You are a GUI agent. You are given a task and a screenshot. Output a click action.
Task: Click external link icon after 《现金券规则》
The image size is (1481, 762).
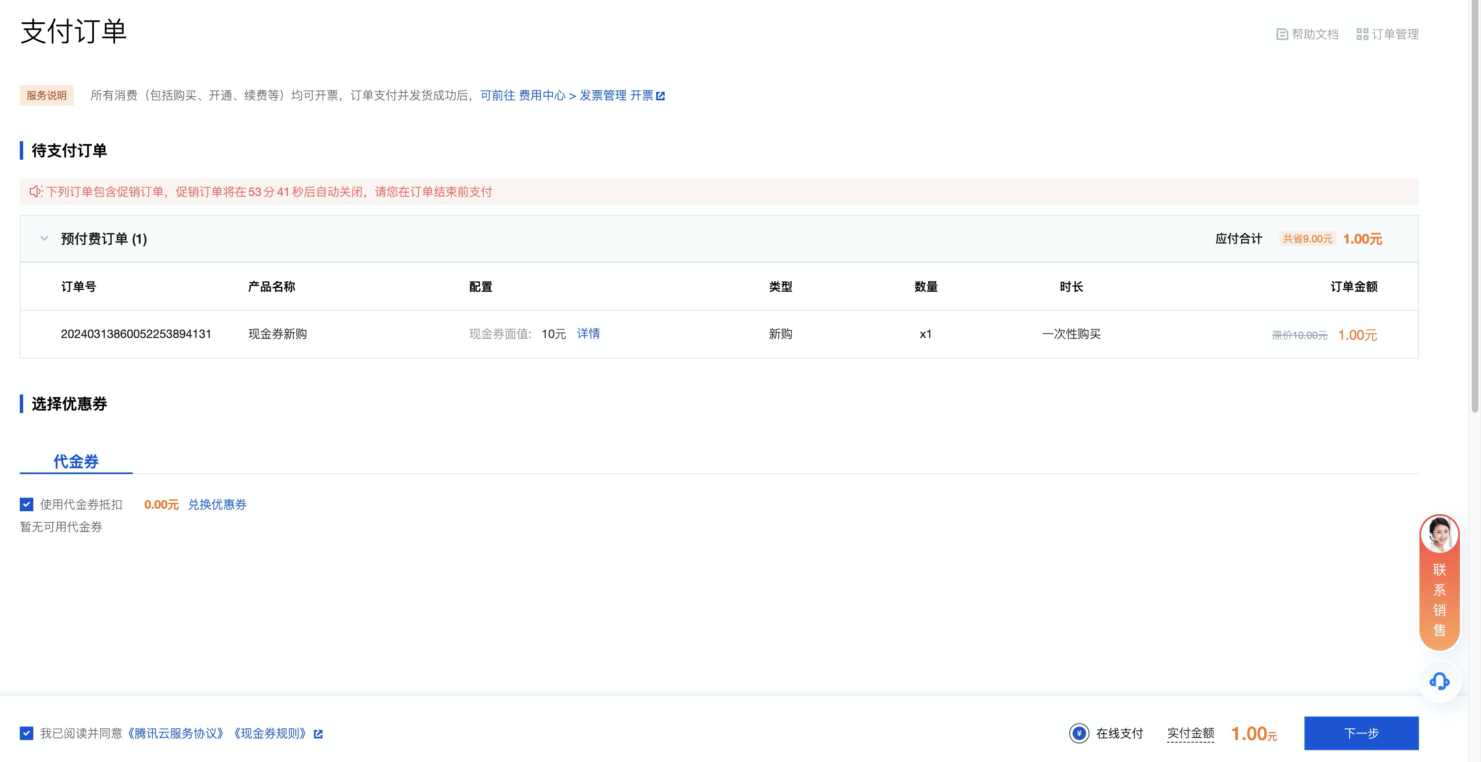pos(318,734)
